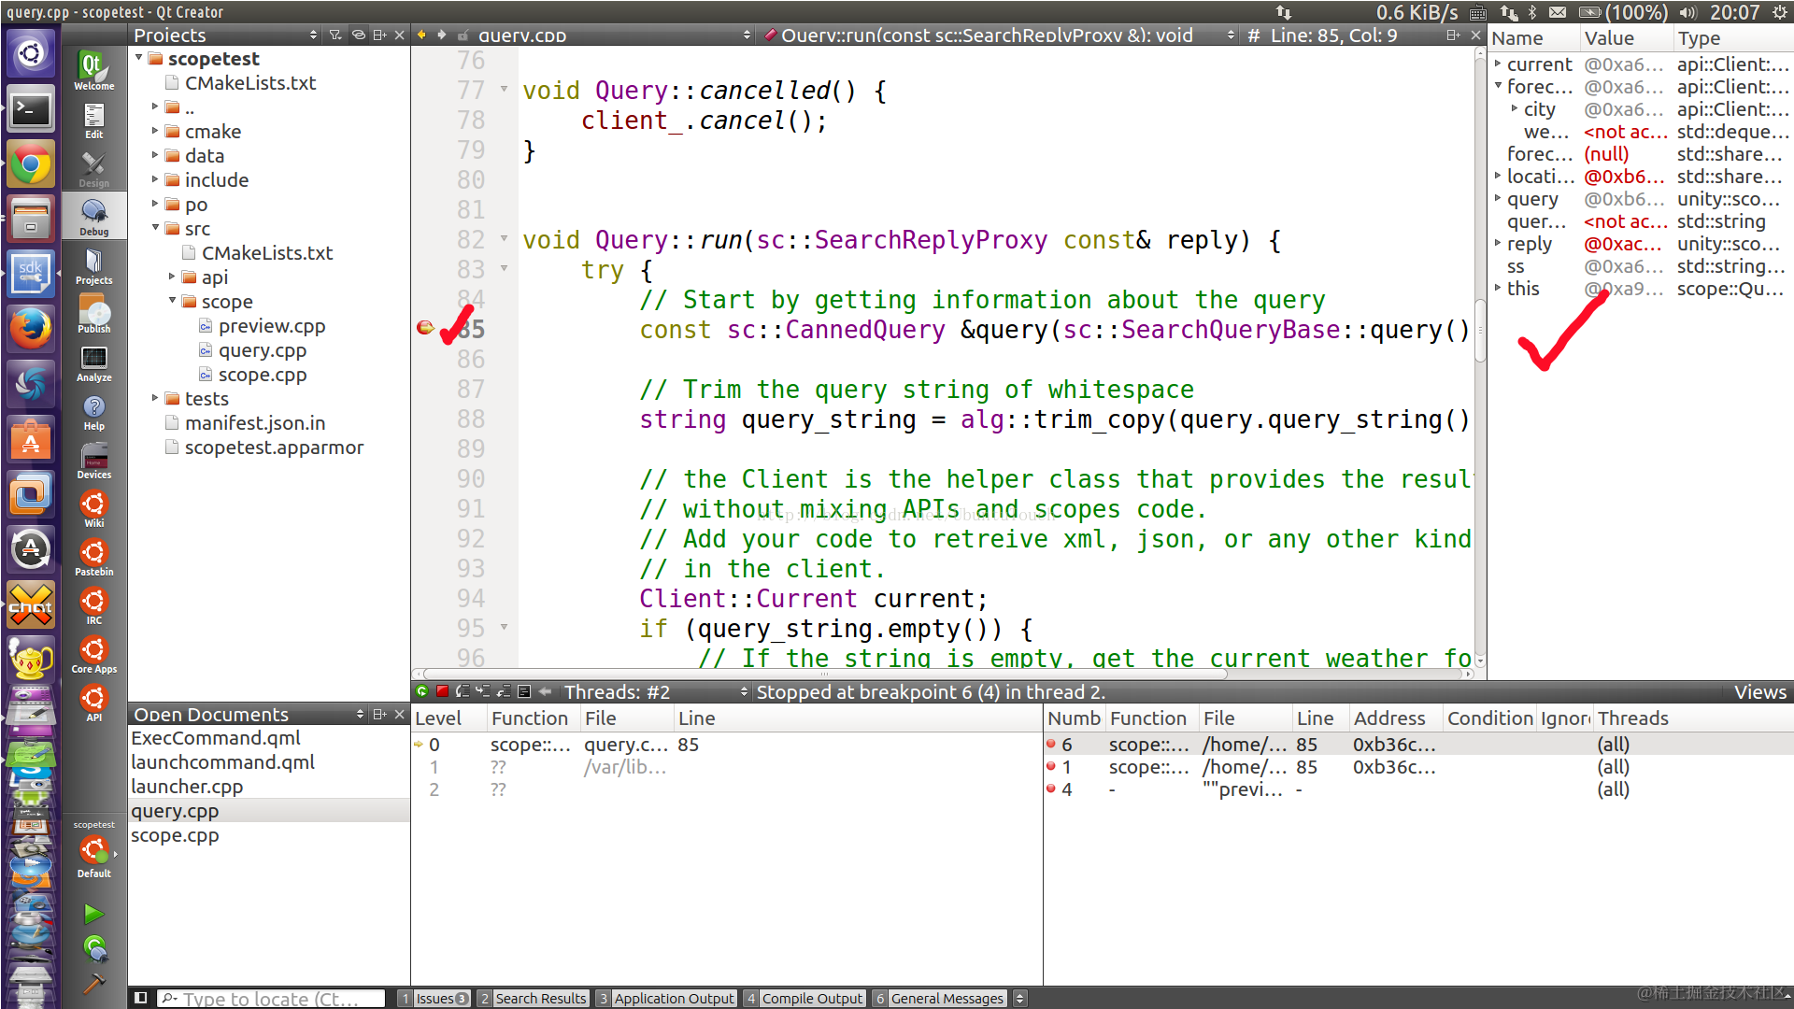Viewport: 1794px width, 1009px height.
Task: Click the debugger Continue button
Action: coord(422,691)
